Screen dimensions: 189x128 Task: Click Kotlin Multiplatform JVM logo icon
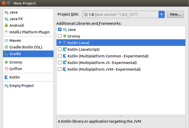coord(65,69)
